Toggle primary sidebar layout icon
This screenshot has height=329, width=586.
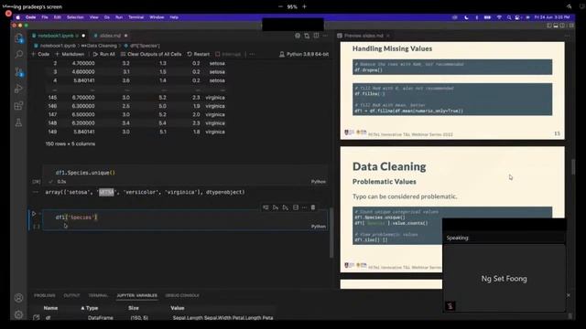[549, 26]
